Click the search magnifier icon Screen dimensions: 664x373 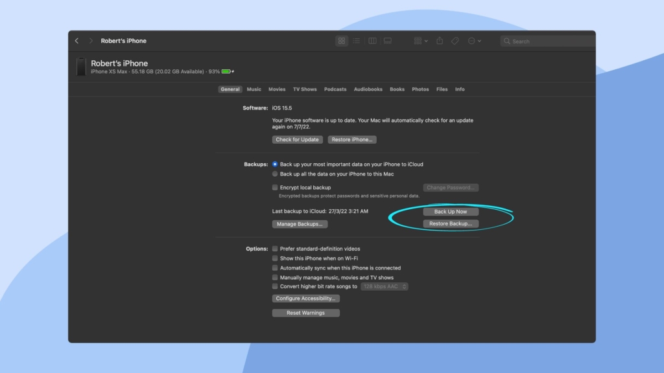click(506, 41)
